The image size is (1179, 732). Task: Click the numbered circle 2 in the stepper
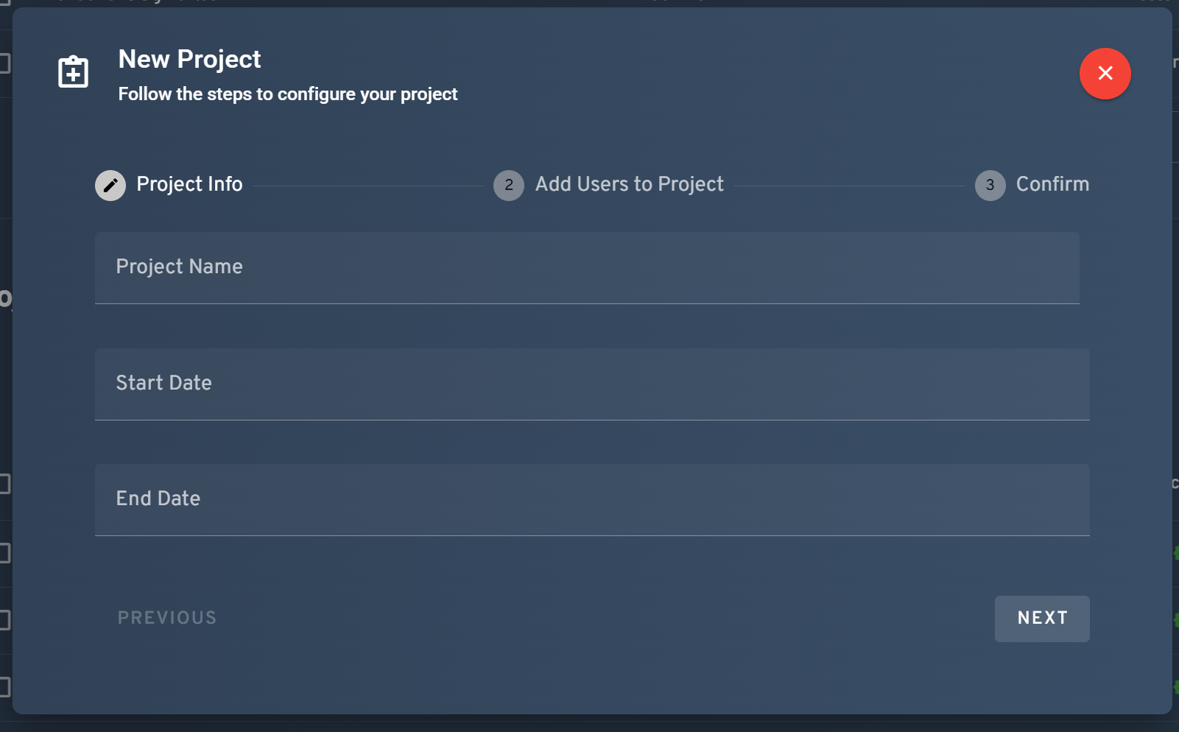[x=509, y=186]
